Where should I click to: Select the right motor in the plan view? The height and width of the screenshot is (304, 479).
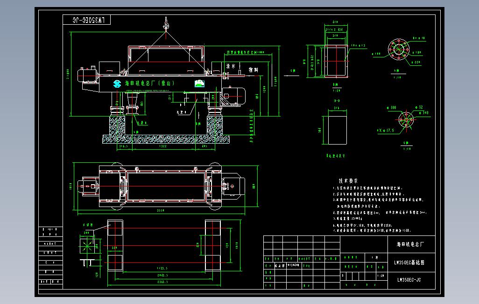234,186
